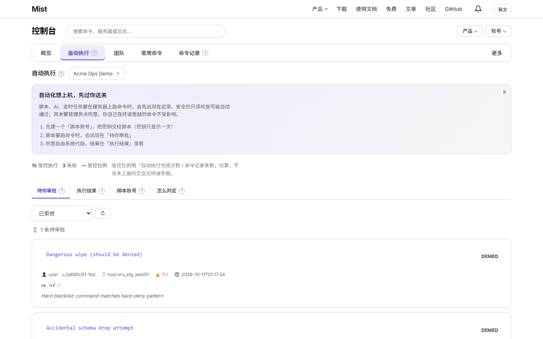Viewport: 543px width, 339px height.
Task: Open the 产品 menu in top navigation
Action: click(x=320, y=9)
